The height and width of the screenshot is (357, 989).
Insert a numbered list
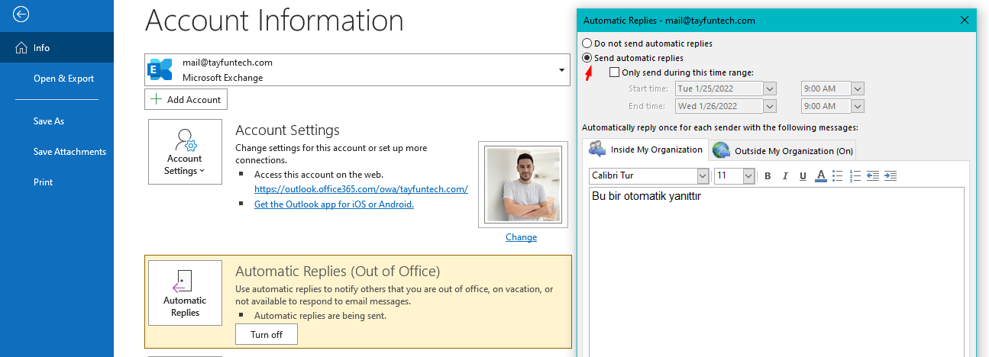coord(855,176)
